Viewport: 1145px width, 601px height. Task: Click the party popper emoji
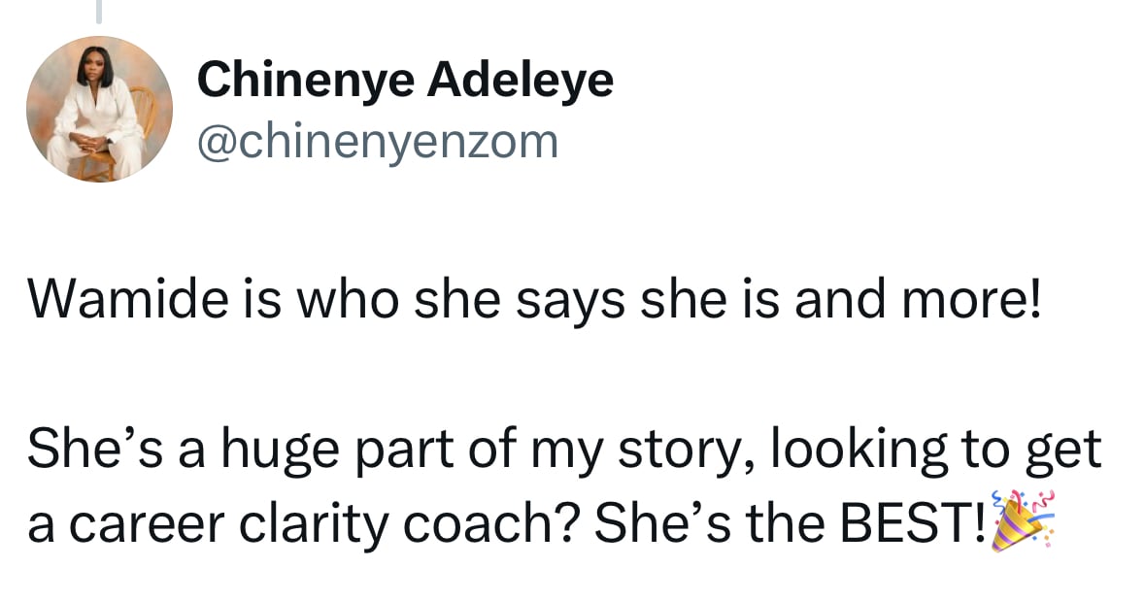tap(1021, 523)
